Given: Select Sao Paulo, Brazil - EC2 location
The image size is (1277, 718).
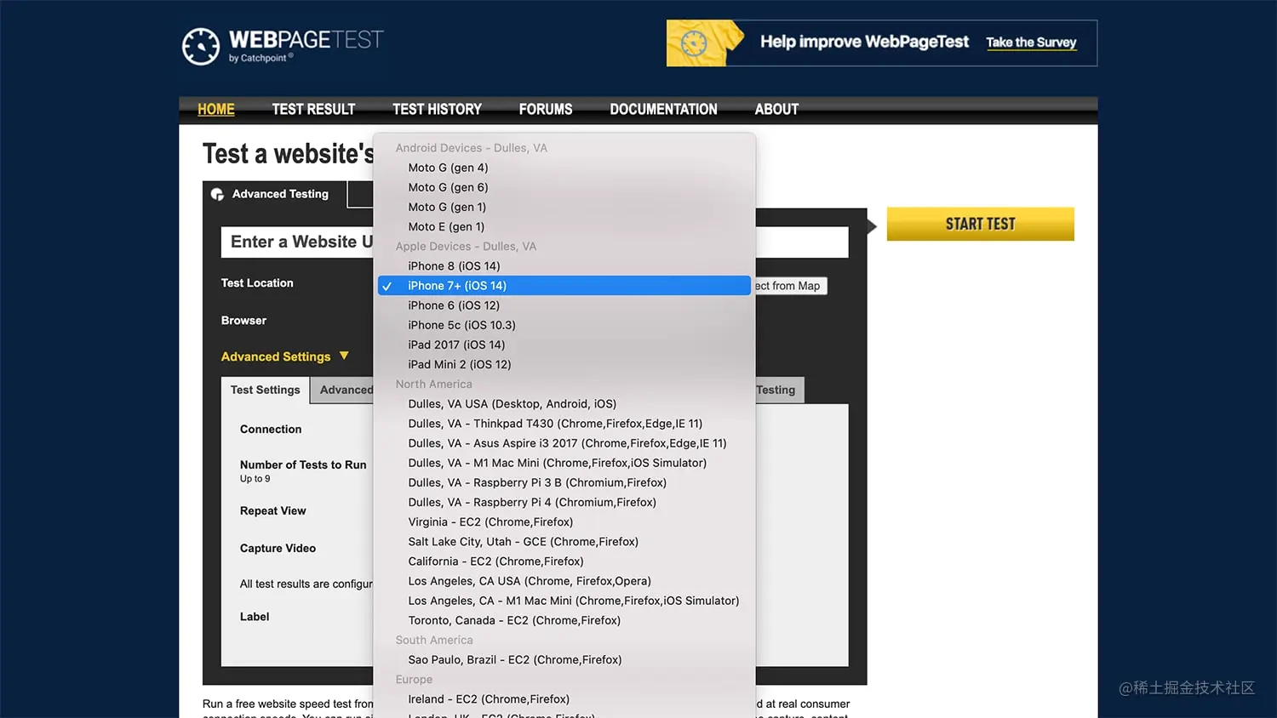Looking at the screenshot, I should point(564,659).
